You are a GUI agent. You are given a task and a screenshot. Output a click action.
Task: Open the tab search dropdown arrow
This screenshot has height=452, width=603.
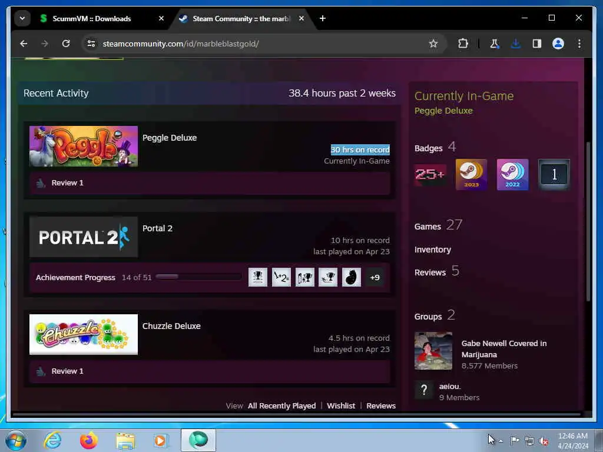tap(22, 18)
